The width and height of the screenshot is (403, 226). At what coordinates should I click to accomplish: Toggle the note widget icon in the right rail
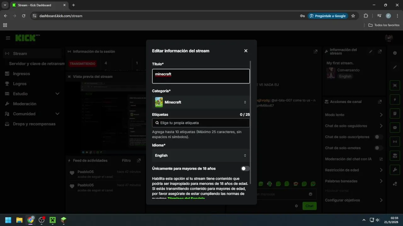tap(395, 114)
